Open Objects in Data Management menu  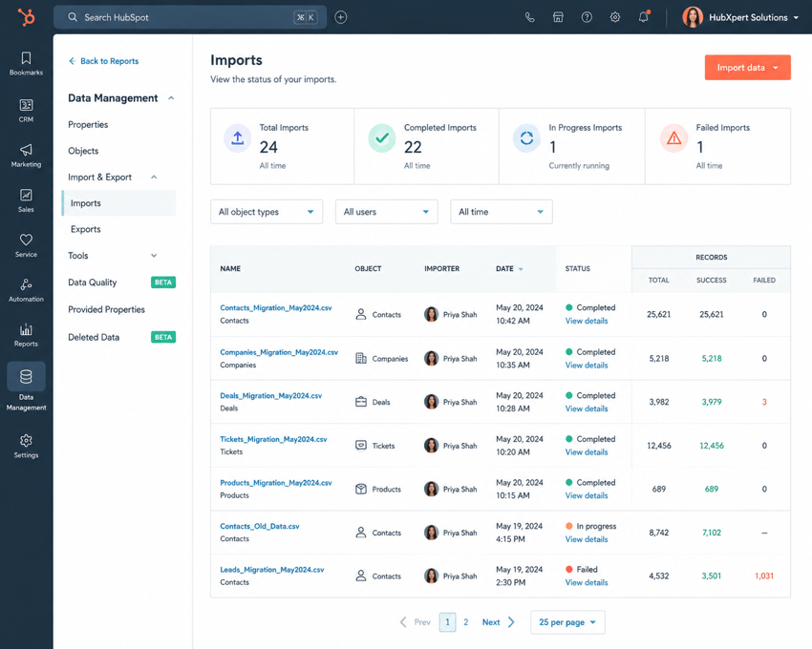tap(83, 151)
